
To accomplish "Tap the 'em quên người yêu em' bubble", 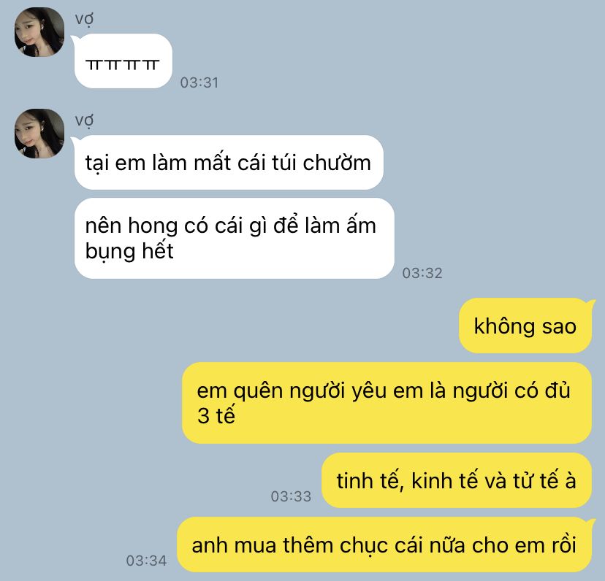I will (387, 403).
